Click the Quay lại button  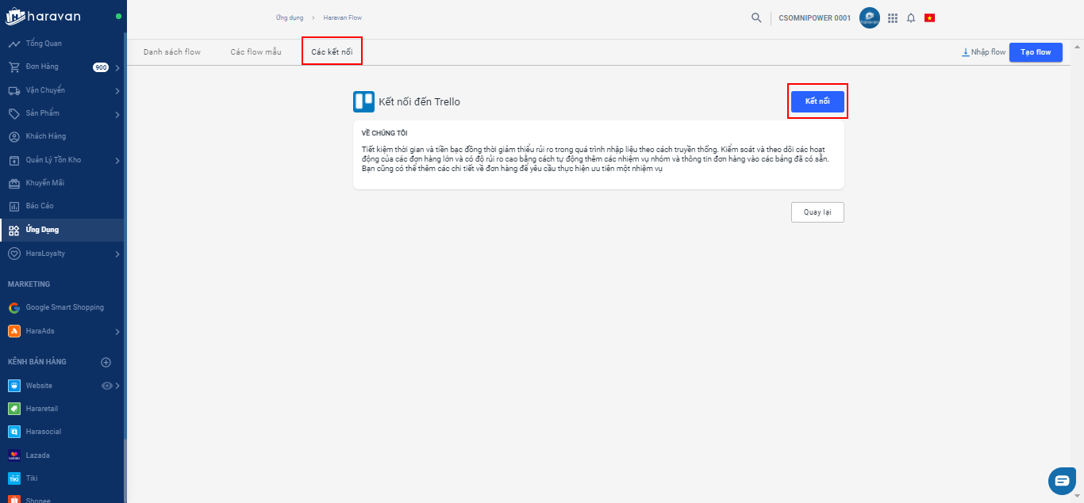click(x=817, y=212)
